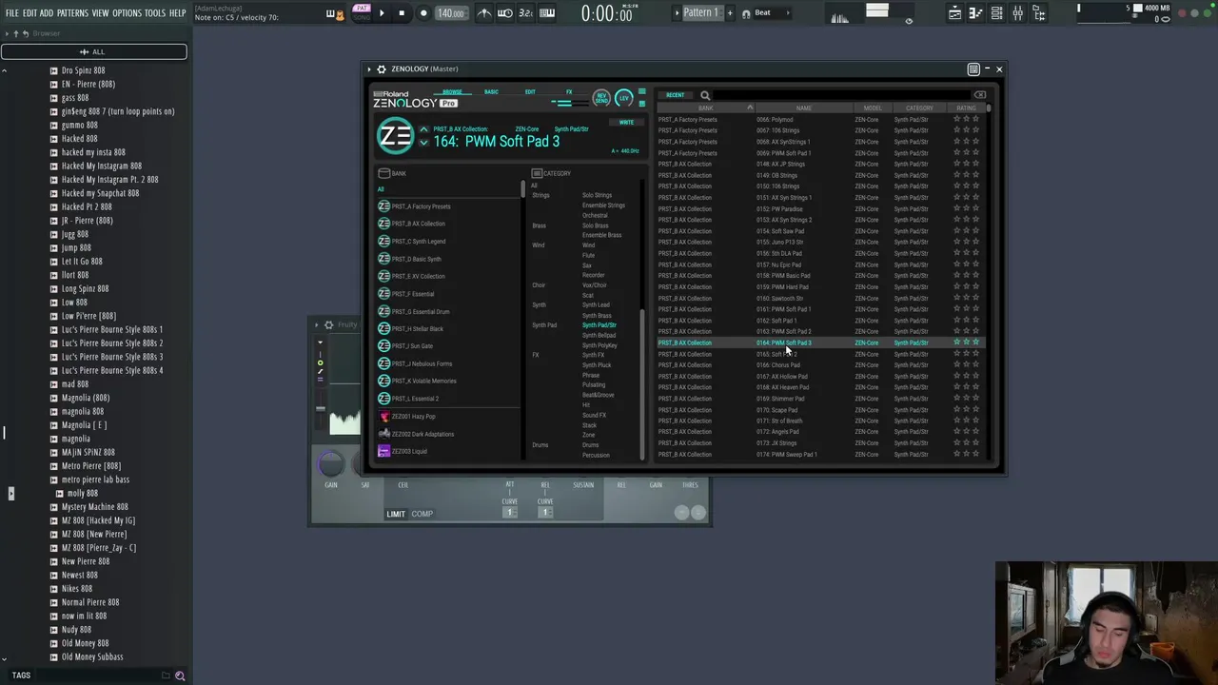This screenshot has height=685, width=1218.
Task: Click the Stop button in the transport bar
Action: 402,13
